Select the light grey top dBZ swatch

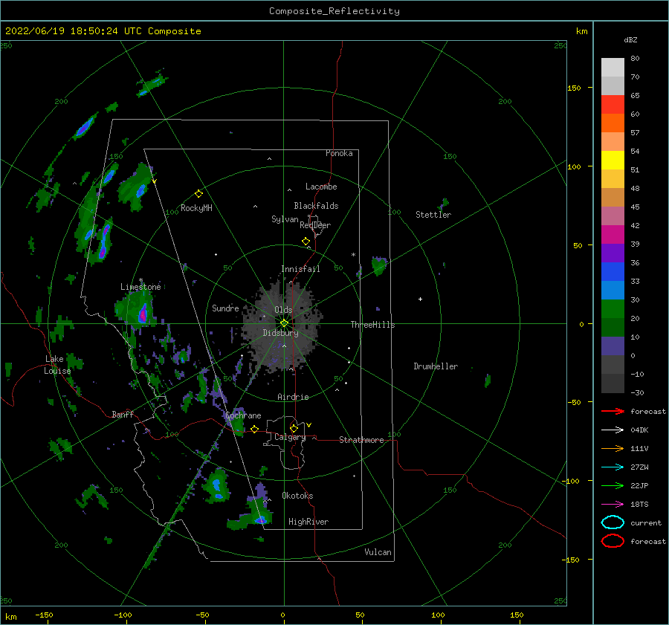[x=613, y=68]
